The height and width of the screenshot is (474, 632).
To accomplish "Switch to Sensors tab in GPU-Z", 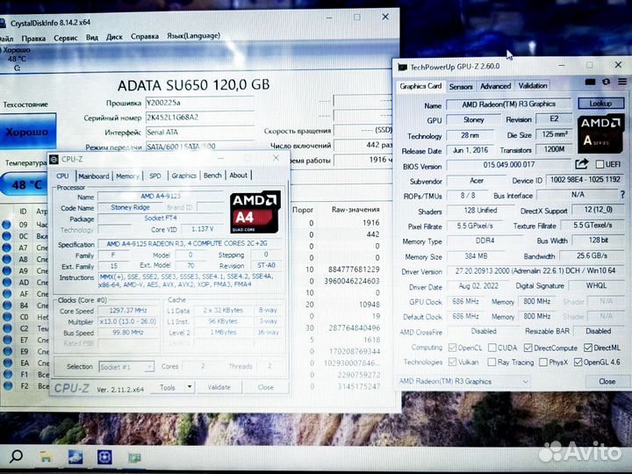I will [461, 87].
